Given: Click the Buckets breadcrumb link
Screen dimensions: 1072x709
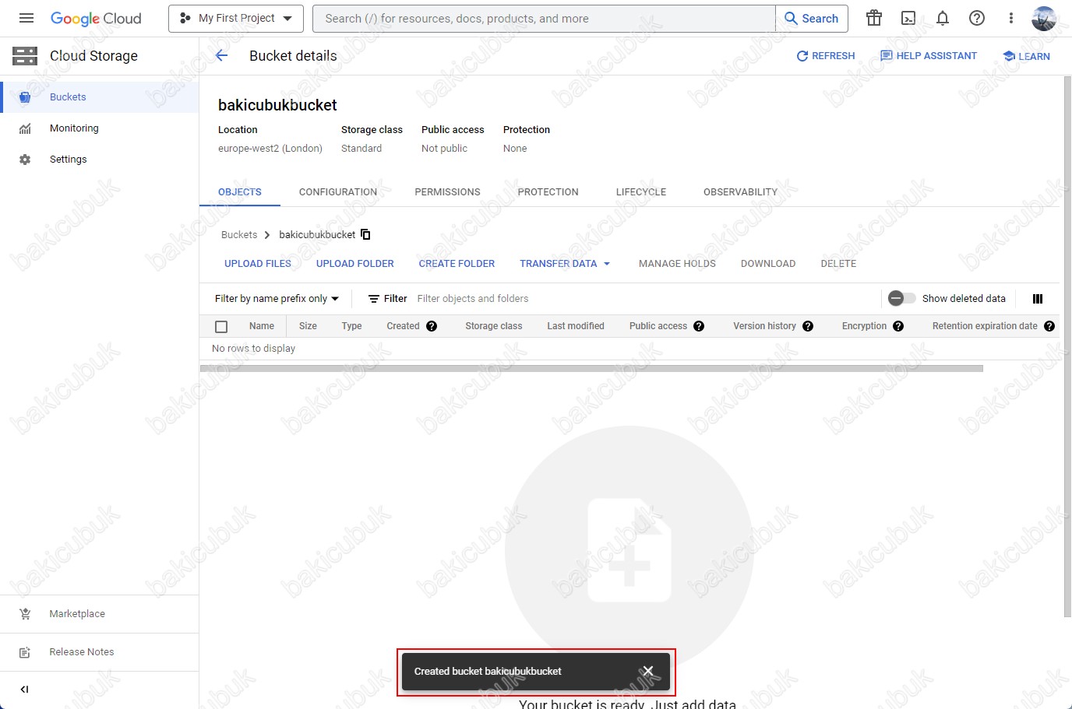Looking at the screenshot, I should point(239,235).
